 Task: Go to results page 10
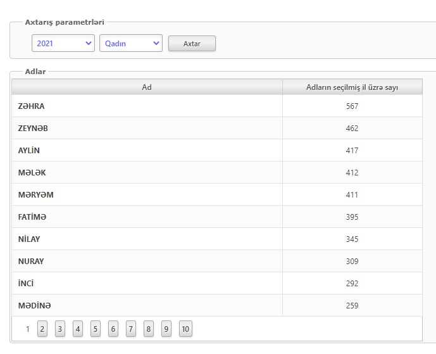click(x=185, y=329)
